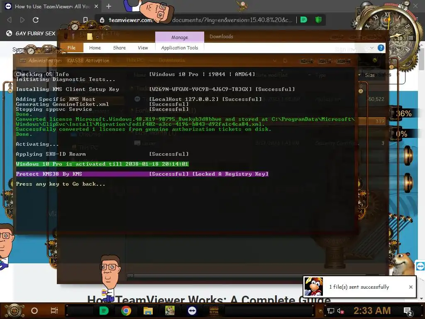Image resolution: width=425 pixels, height=319 pixels.
Task: Open Application Tools ribbon tab
Action: [179, 48]
